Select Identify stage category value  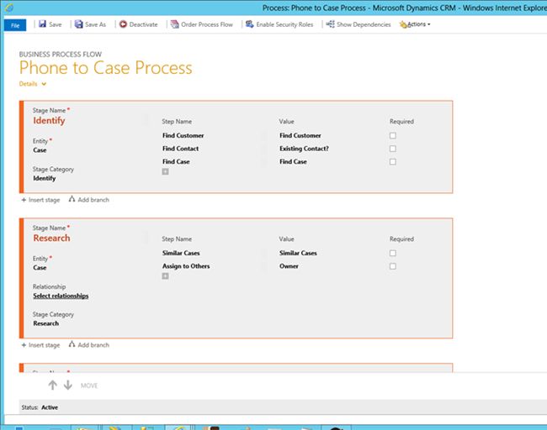coord(45,178)
